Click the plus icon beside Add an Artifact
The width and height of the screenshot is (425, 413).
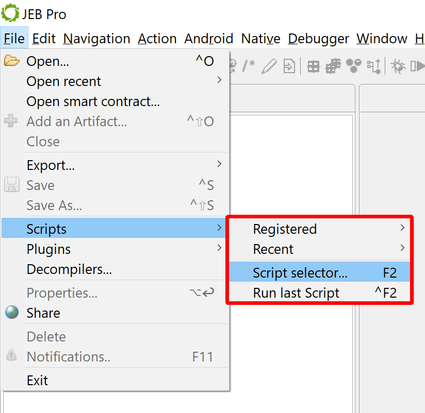(x=11, y=121)
